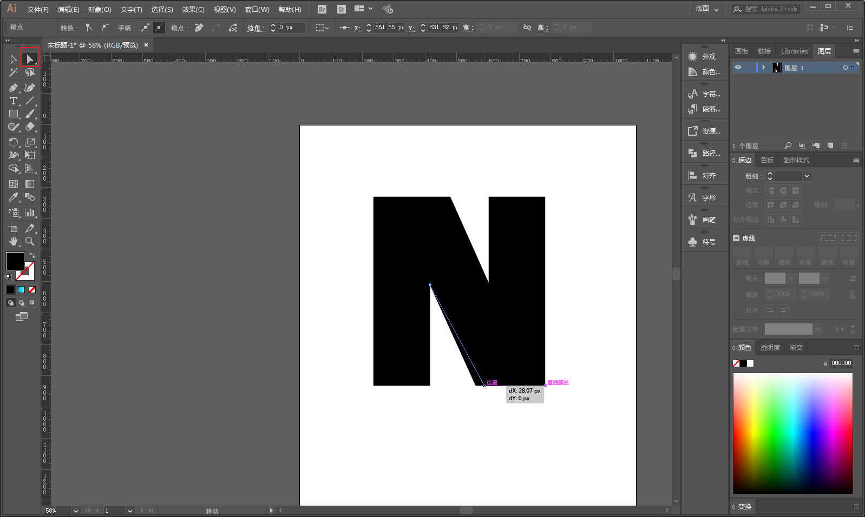Open the 对齐 align panel button
The width and height of the screenshot is (865, 517).
[x=704, y=176]
